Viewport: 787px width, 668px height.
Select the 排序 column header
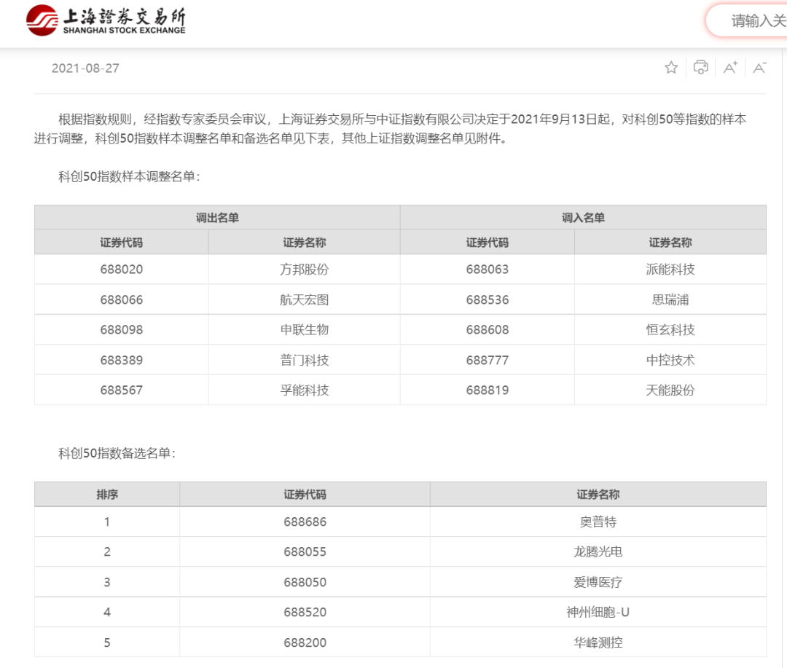coord(107,495)
